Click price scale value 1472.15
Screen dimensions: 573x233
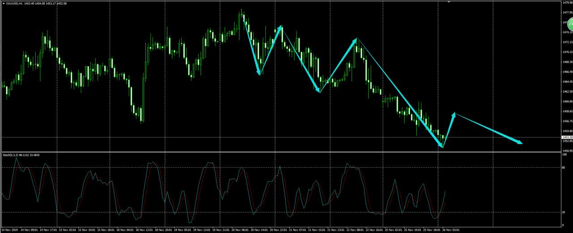567,42
